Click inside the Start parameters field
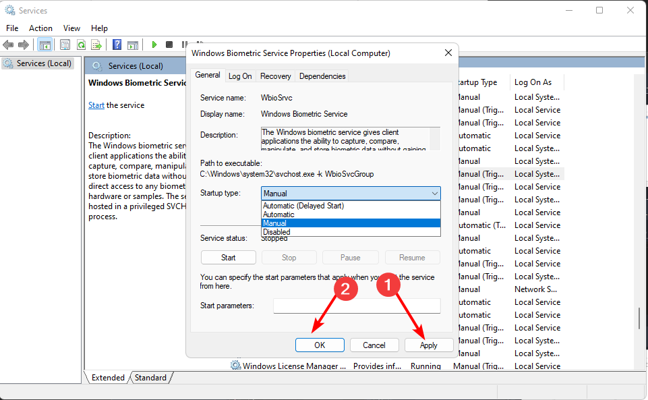The image size is (648, 400). tap(357, 306)
